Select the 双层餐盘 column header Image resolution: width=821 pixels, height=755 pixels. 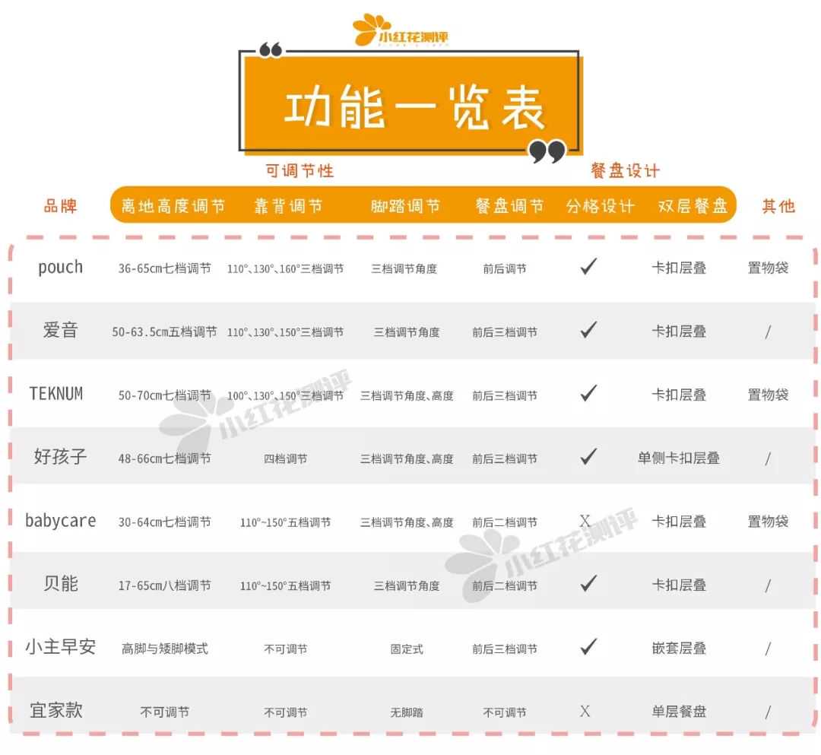pos(693,206)
